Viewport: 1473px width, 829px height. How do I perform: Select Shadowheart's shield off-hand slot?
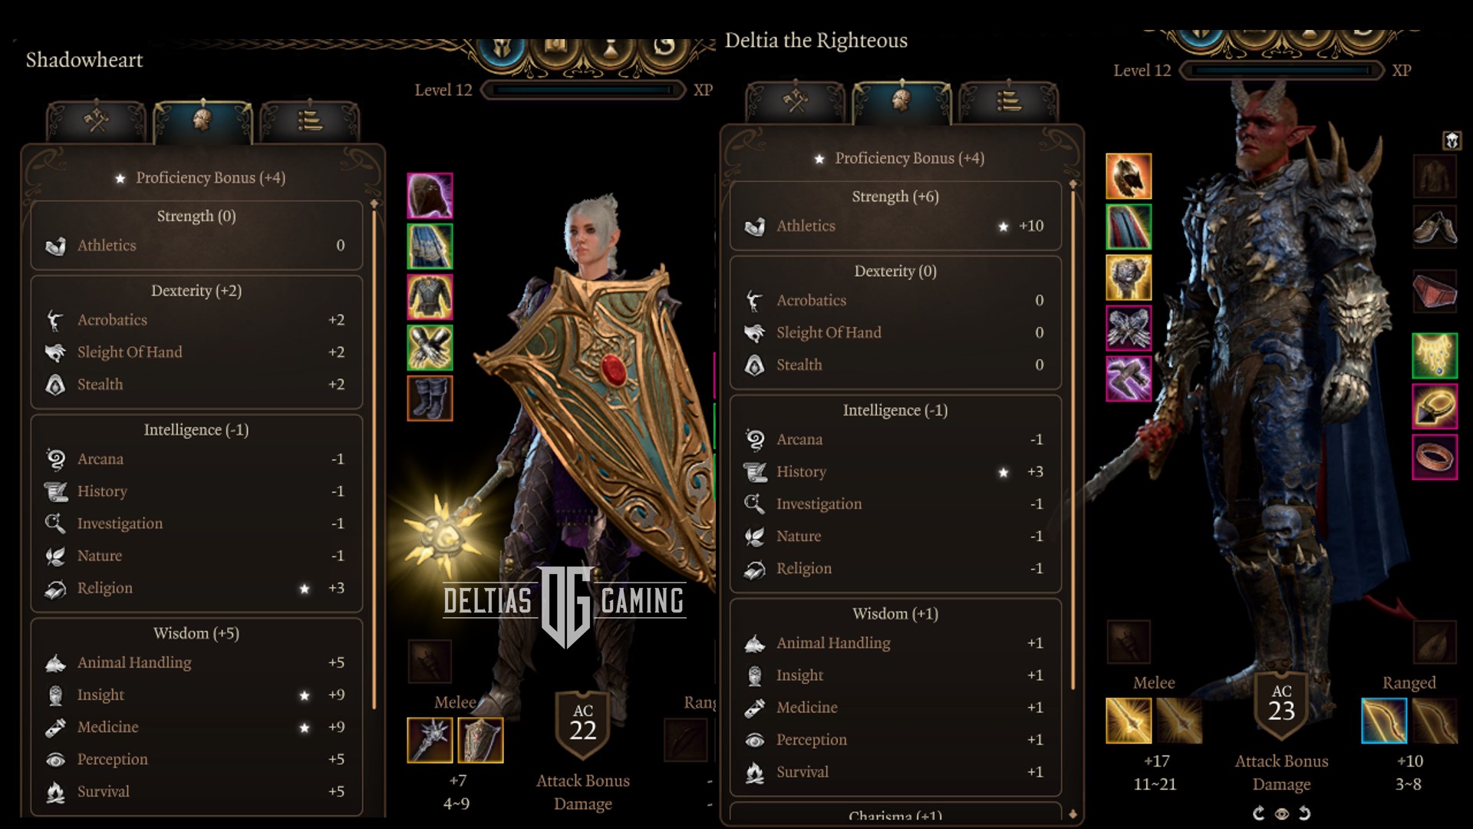point(480,740)
